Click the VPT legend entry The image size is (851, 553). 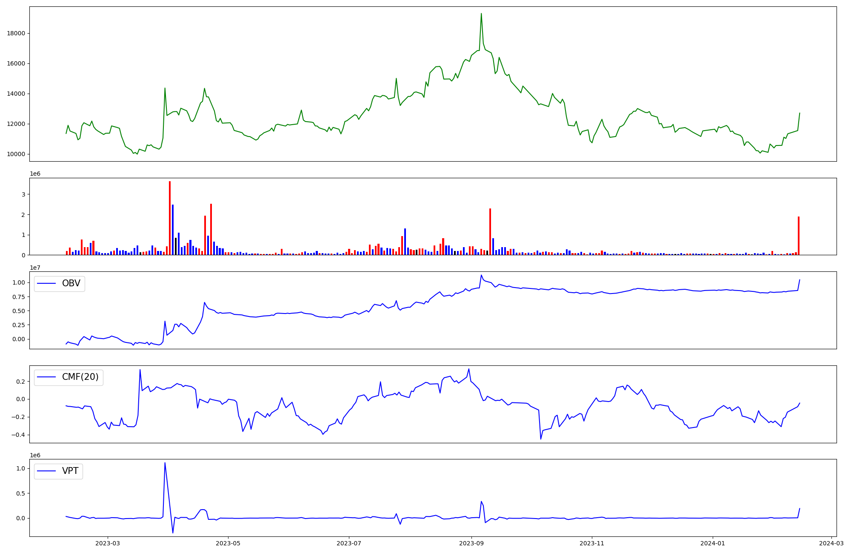click(x=70, y=471)
